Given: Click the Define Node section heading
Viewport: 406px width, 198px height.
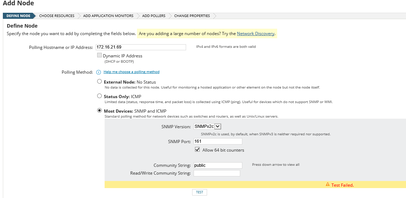Looking at the screenshot, I should click(x=22, y=26).
